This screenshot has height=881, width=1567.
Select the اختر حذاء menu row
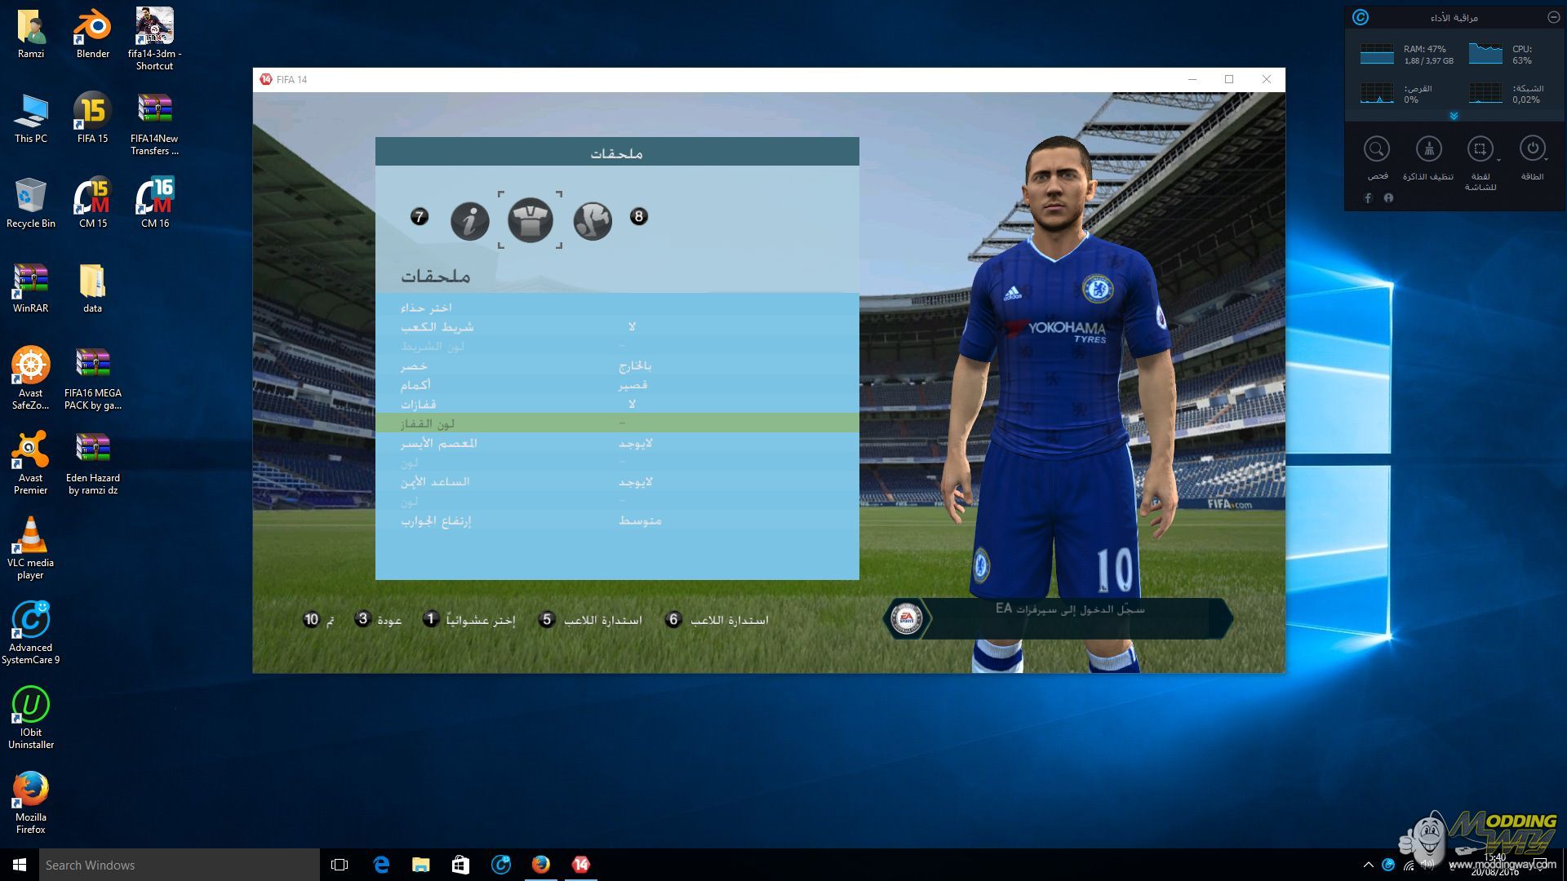(x=617, y=308)
